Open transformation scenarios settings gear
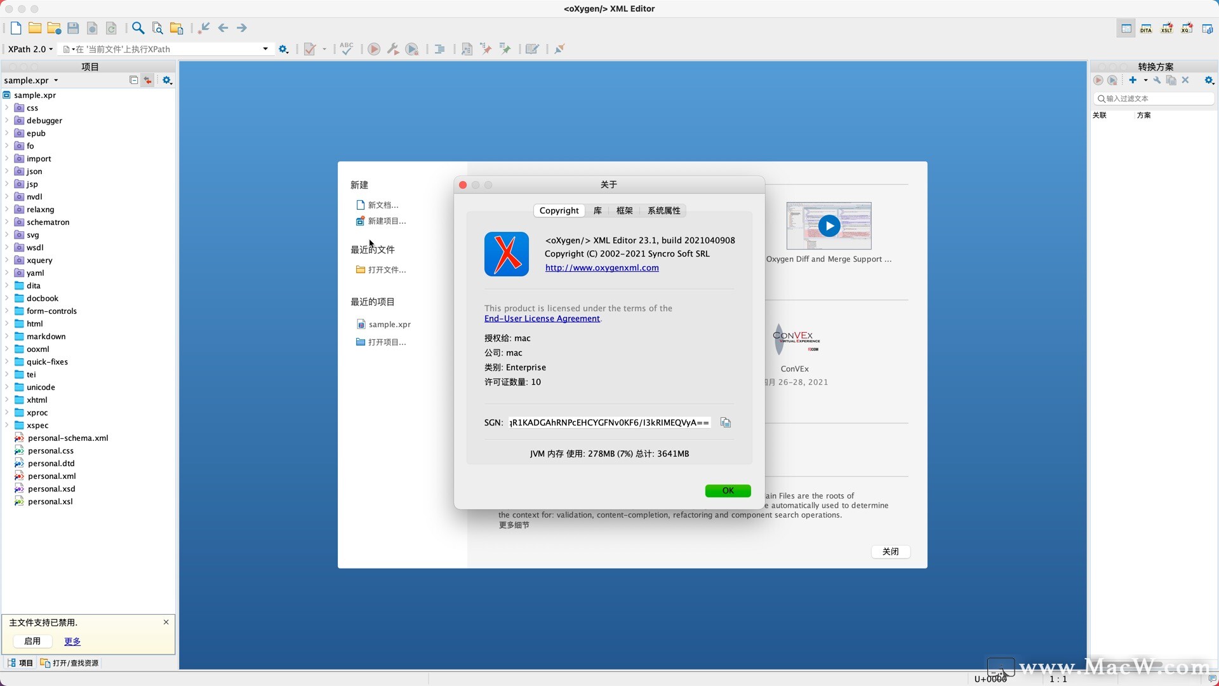This screenshot has height=686, width=1219. click(x=1209, y=80)
